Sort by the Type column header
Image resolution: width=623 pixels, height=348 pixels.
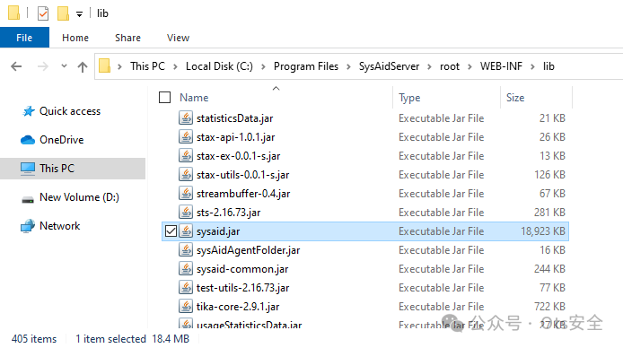pyautogui.click(x=409, y=98)
